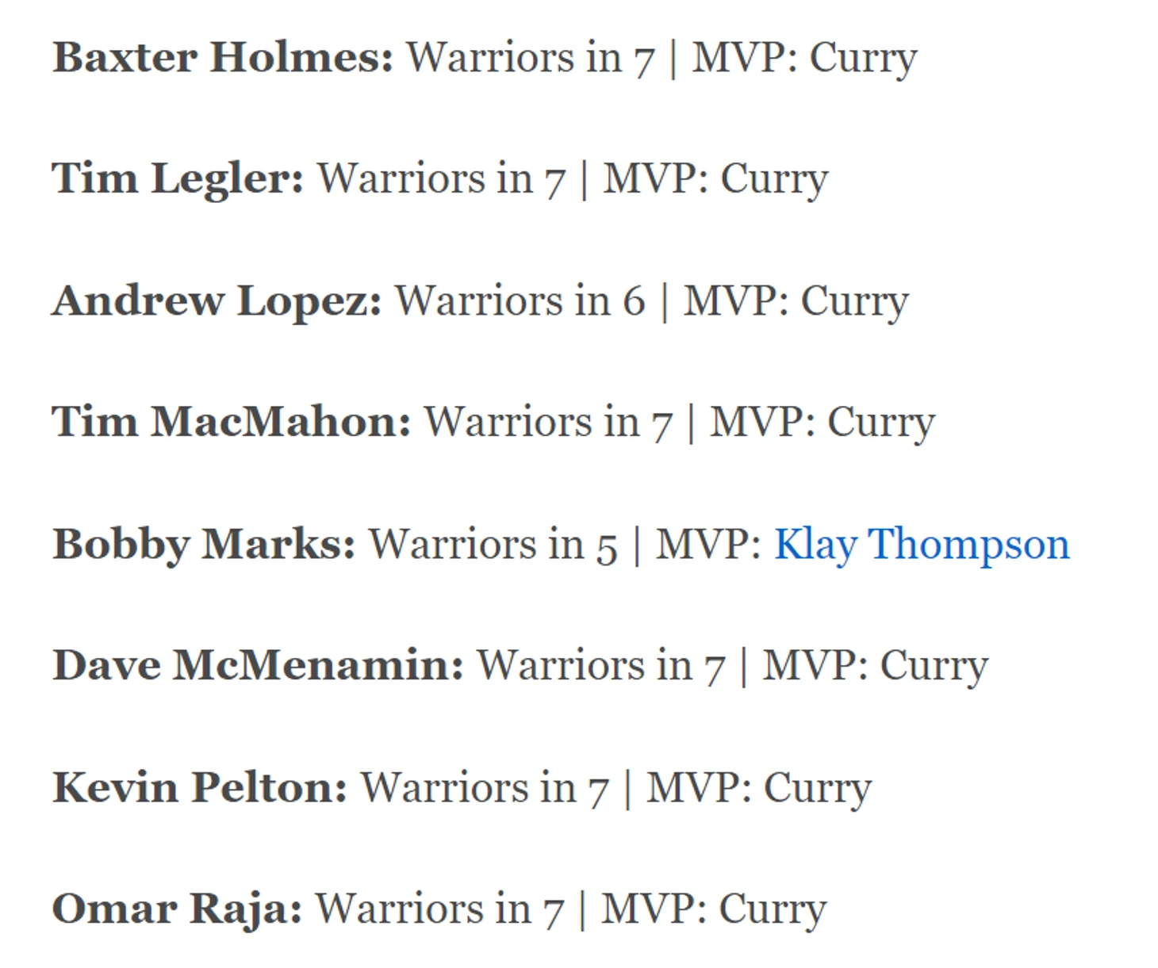Select the Dave McMenamin name text
Viewport: 1158px width, 968px height.
pos(257,665)
